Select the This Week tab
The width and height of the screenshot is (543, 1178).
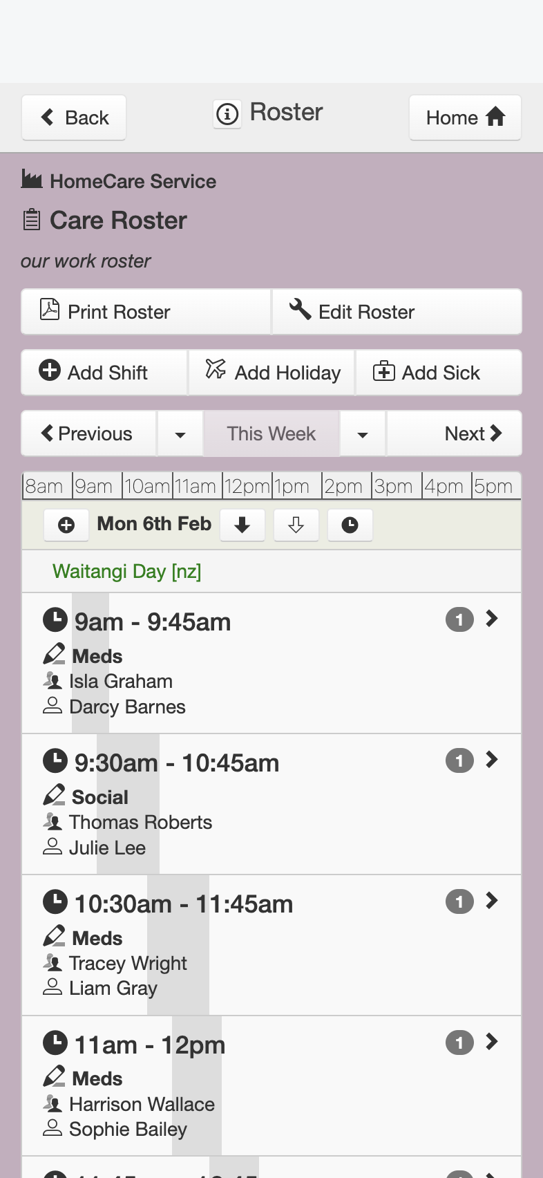(271, 434)
